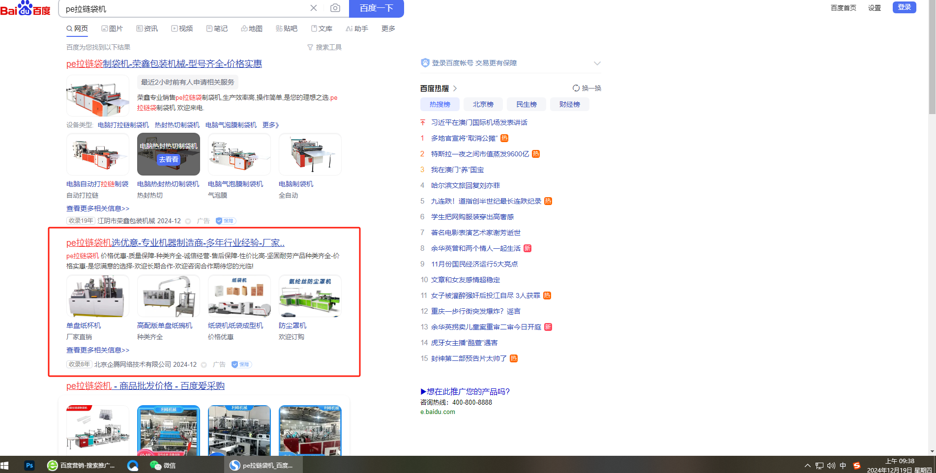Click the Baidu logo
This screenshot has height=473, width=936.
[x=26, y=8]
